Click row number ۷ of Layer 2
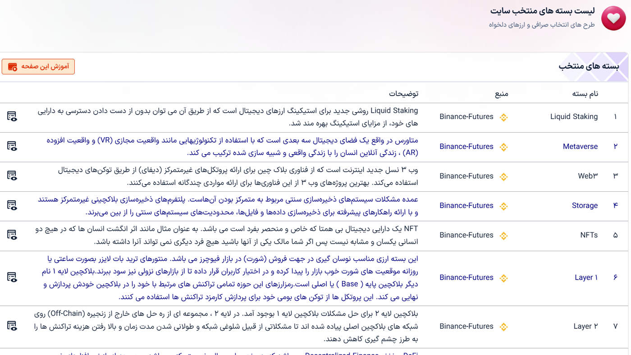This screenshot has width=631, height=355. 615,326
